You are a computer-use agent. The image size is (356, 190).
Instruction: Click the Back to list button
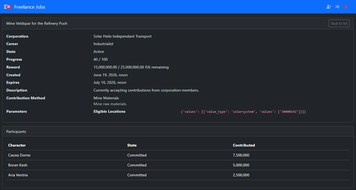click(339, 23)
